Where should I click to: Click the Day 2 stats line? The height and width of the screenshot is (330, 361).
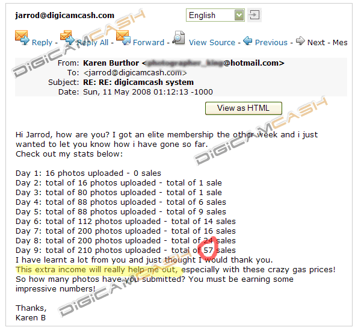(x=119, y=183)
